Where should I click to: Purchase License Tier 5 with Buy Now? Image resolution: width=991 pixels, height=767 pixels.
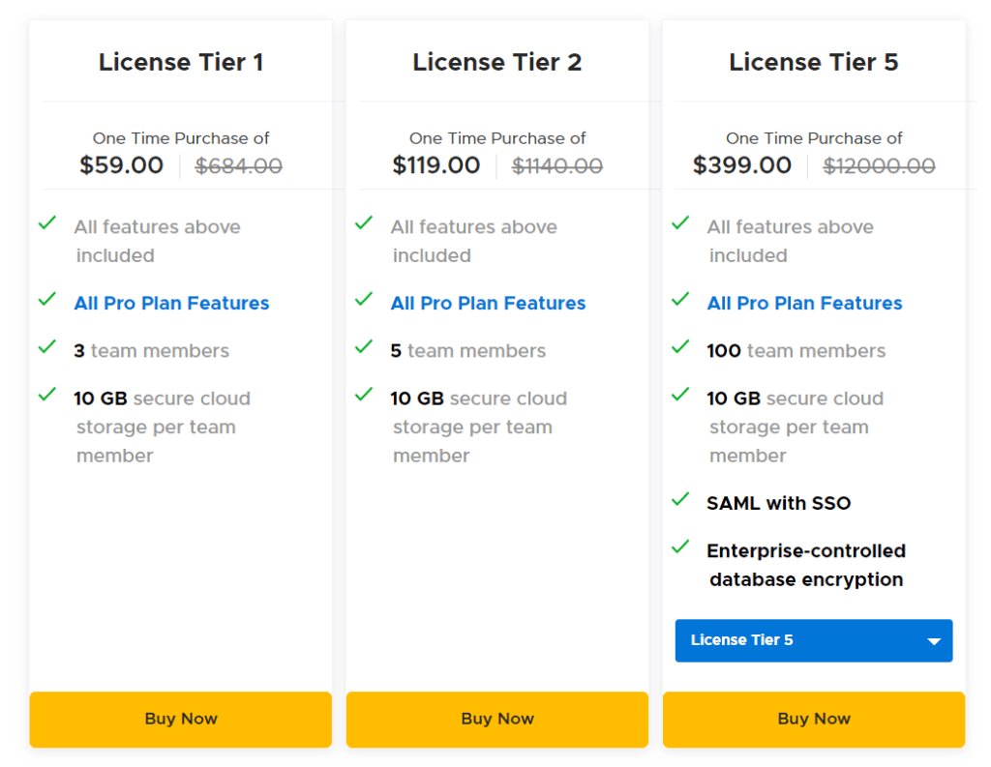[x=813, y=719]
